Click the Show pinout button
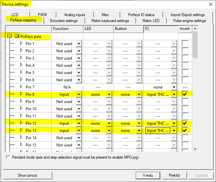Image resolution: width=216 pixels, height=182 pixels. (28, 175)
